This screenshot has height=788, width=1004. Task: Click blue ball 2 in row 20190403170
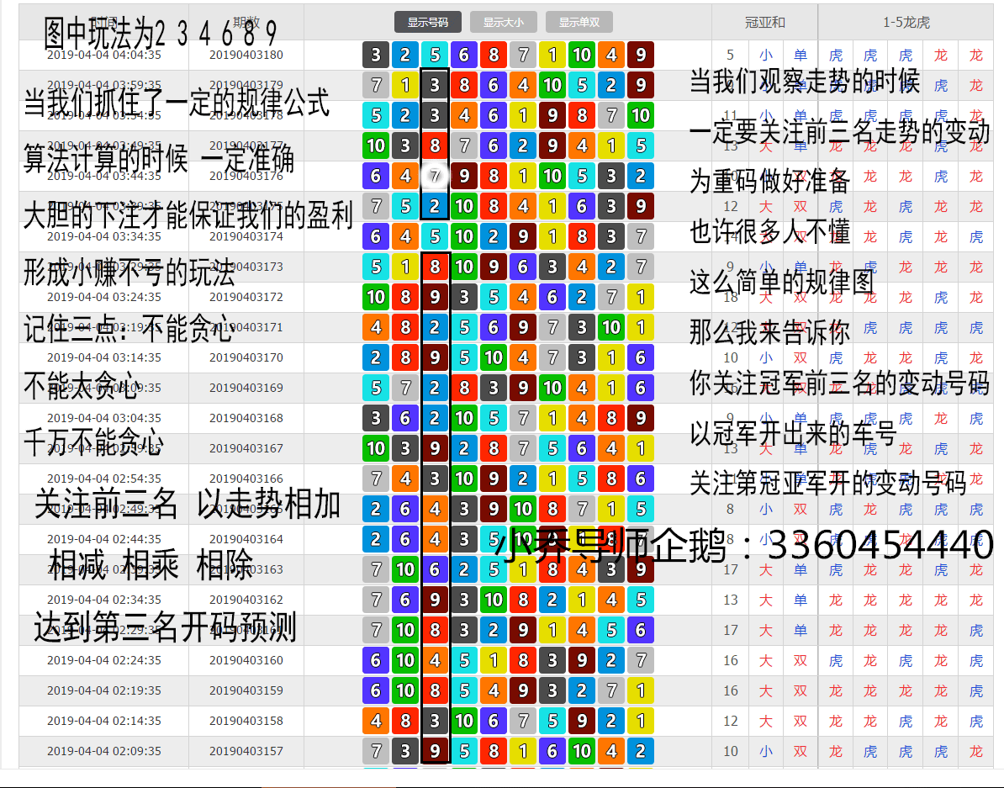376,357
